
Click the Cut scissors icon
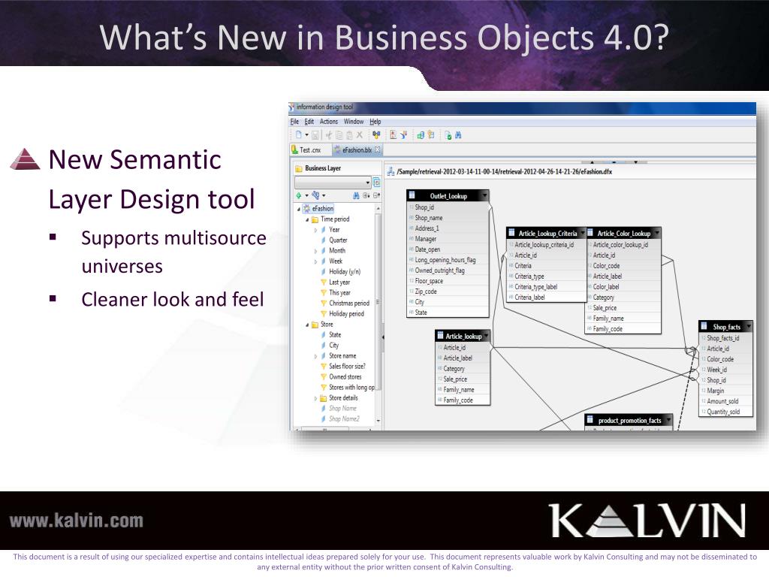pos(329,135)
